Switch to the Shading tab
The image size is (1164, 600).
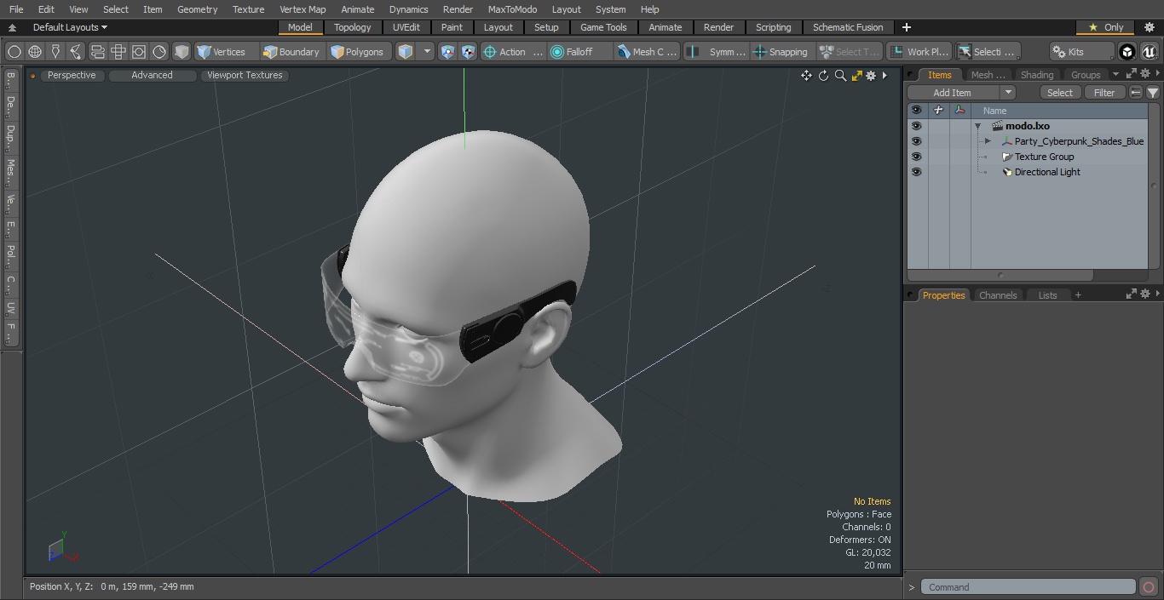point(1037,75)
